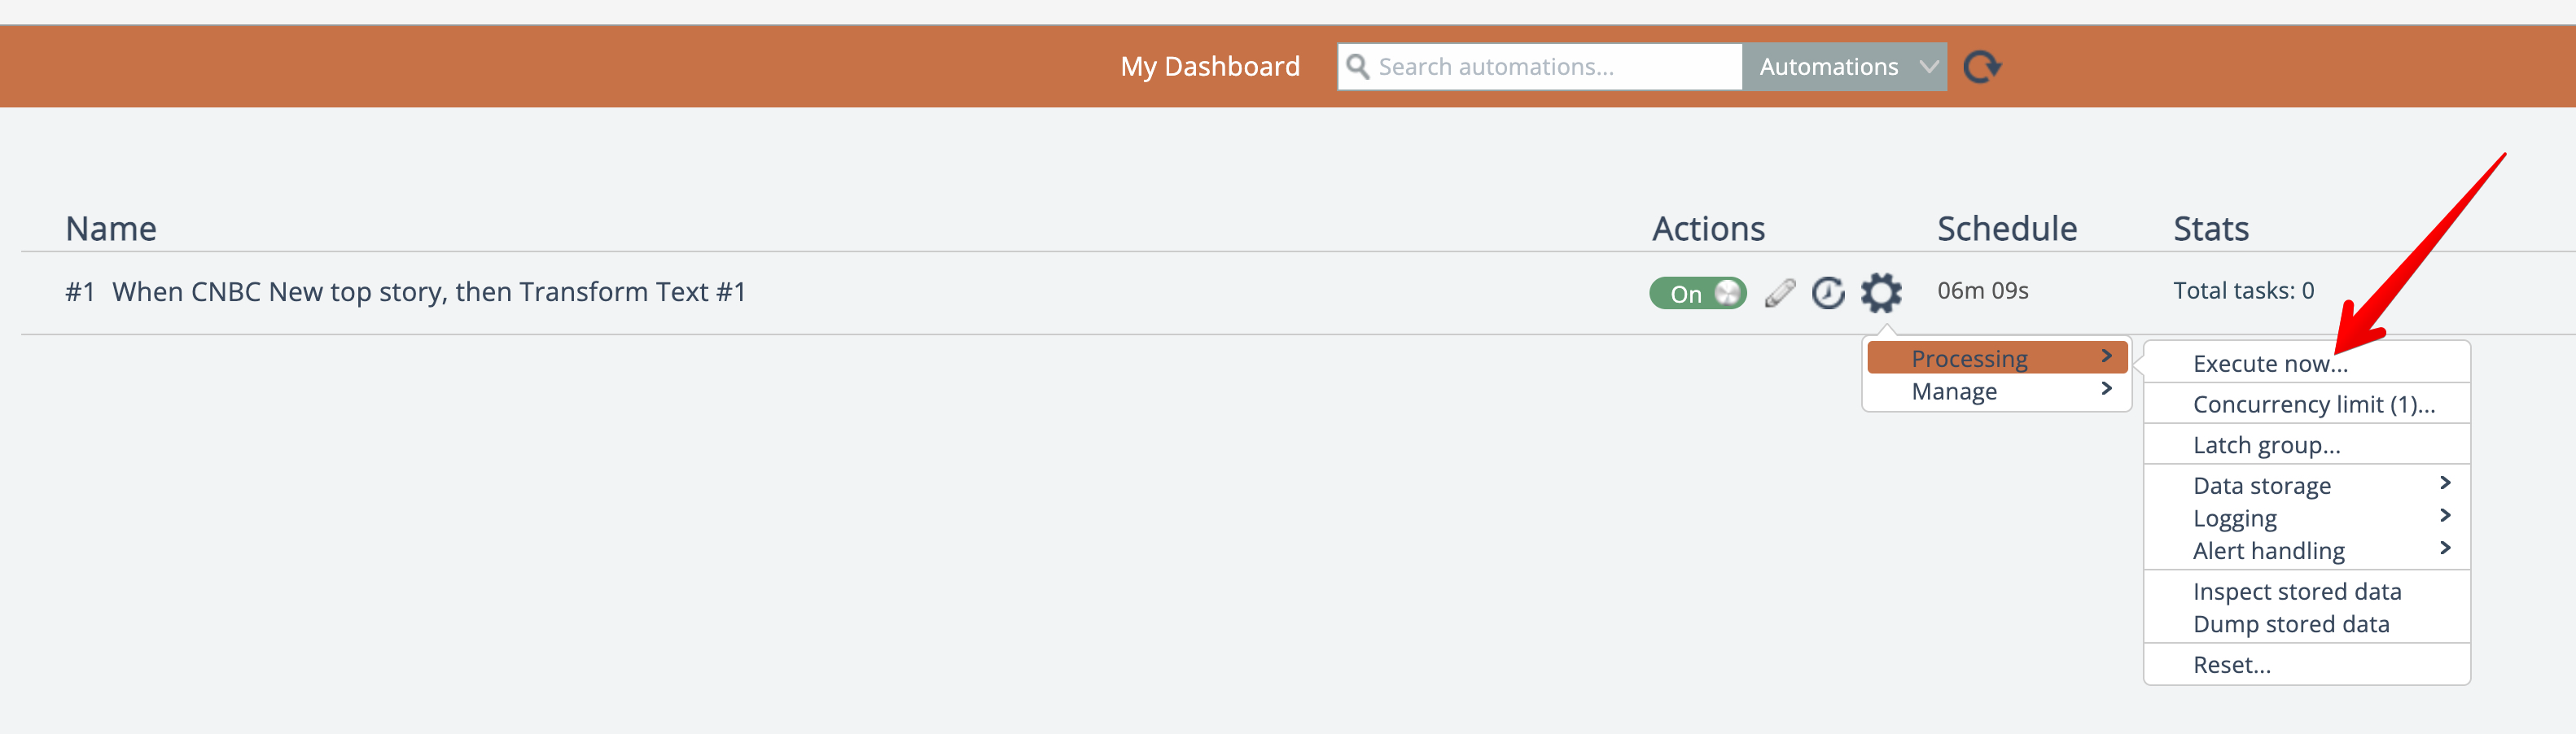Open the Automations dropdown

click(x=1844, y=67)
